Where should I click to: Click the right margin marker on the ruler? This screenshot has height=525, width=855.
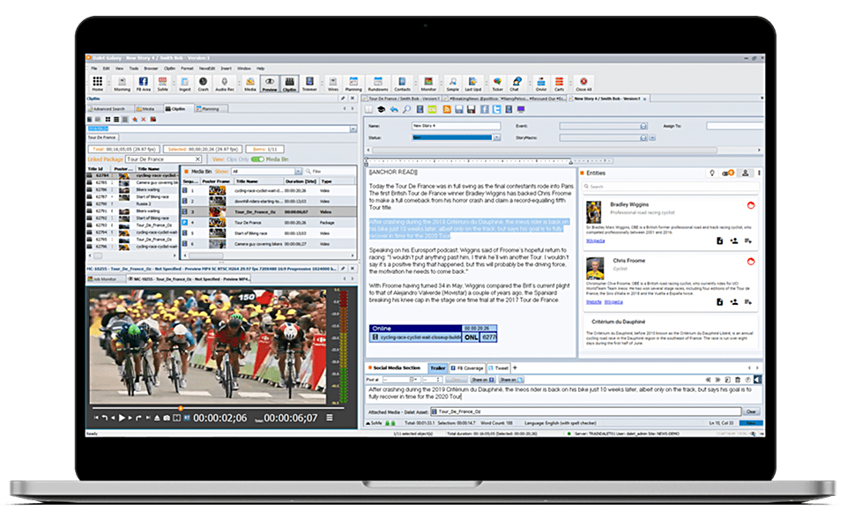click(570, 162)
